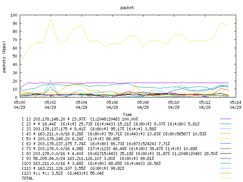Click the 05:12 04/29 time axis label
Screen dimensions: 243x182
[205, 105]
